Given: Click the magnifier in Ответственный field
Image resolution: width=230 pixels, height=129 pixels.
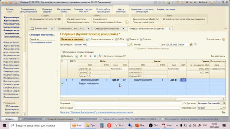Looking at the screenshot, I should 224,108.
